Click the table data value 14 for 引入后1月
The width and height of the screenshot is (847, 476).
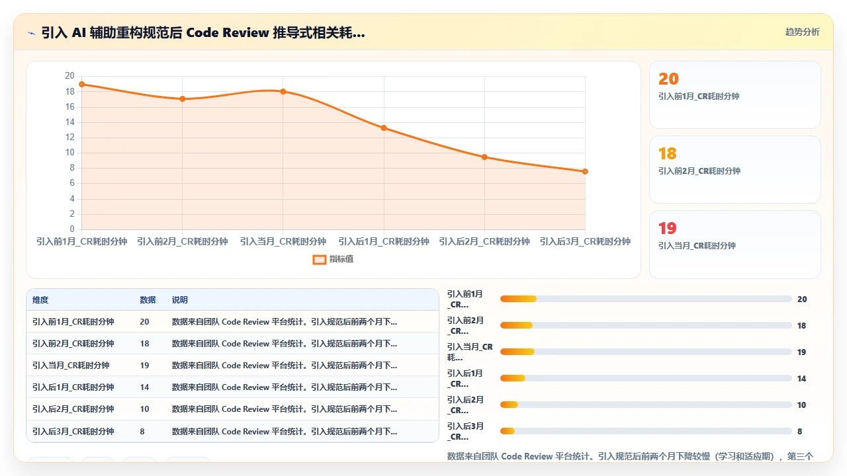[x=144, y=387]
